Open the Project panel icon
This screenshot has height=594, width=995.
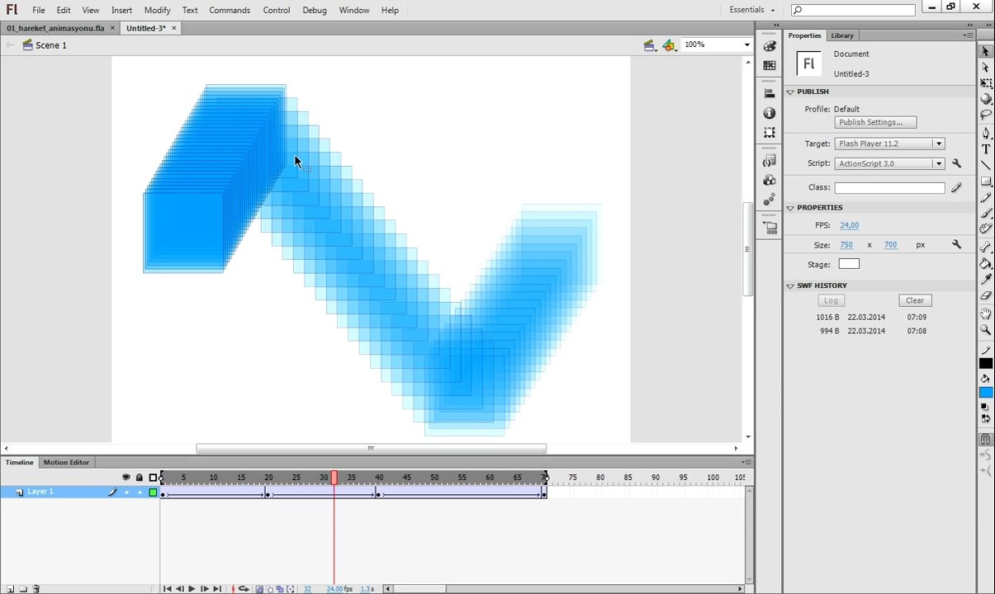(770, 227)
